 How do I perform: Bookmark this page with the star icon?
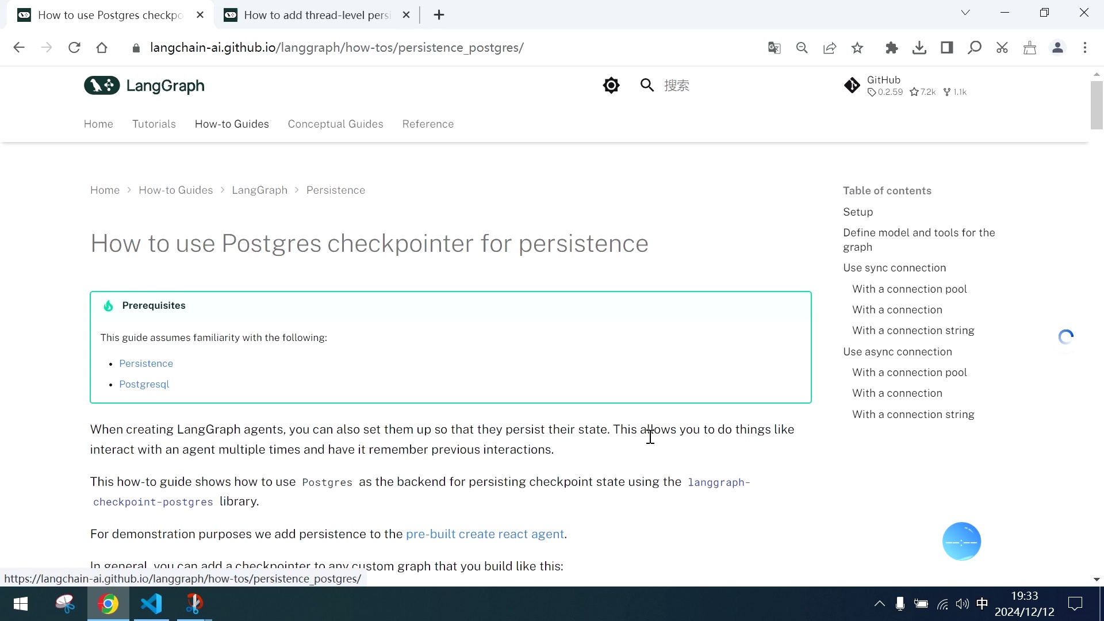click(857, 48)
